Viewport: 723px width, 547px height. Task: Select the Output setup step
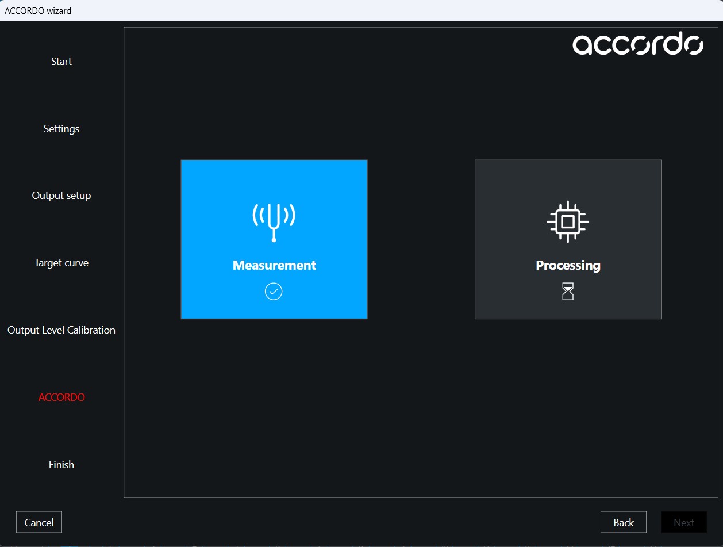coord(61,196)
